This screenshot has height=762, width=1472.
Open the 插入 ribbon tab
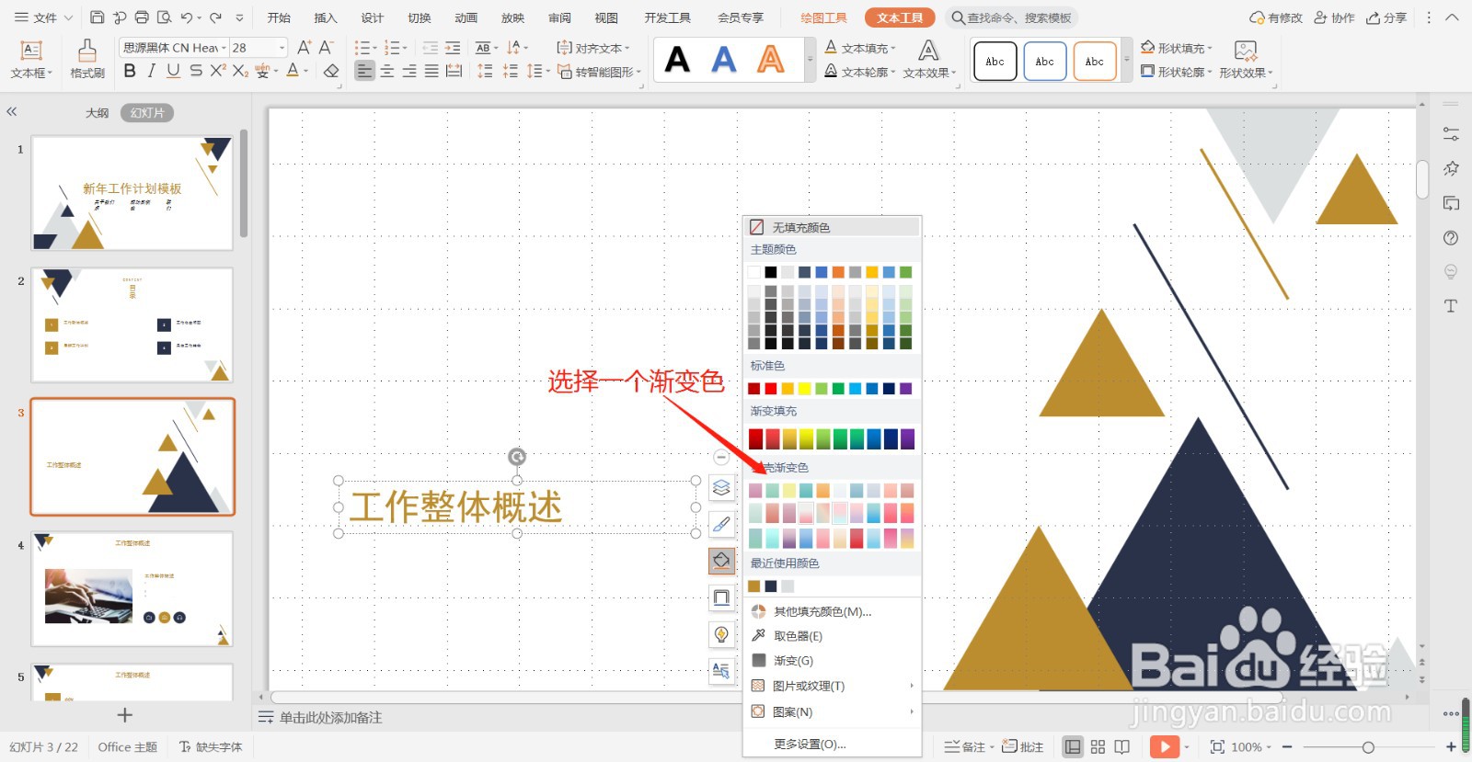326,17
